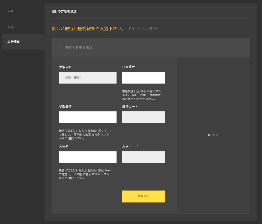Click the 支店名 label text
Viewport: 262px width, 224px height.
pos(64,146)
